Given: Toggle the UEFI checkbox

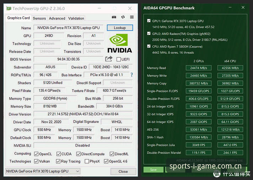Looking at the screenshot, I should pos(119,59).
